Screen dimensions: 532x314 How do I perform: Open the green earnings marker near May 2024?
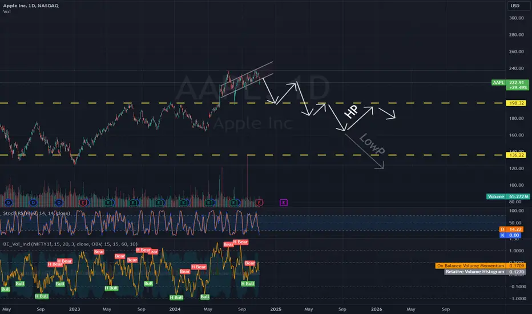(x=209, y=203)
